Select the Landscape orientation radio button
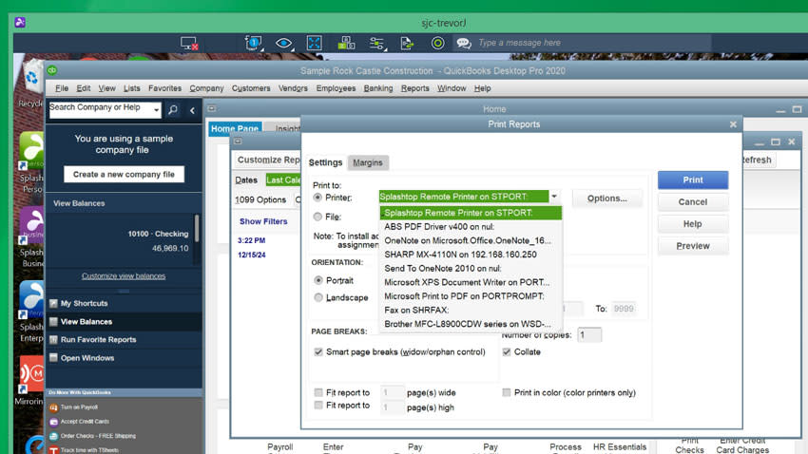Image resolution: width=808 pixels, height=454 pixels. (318, 297)
